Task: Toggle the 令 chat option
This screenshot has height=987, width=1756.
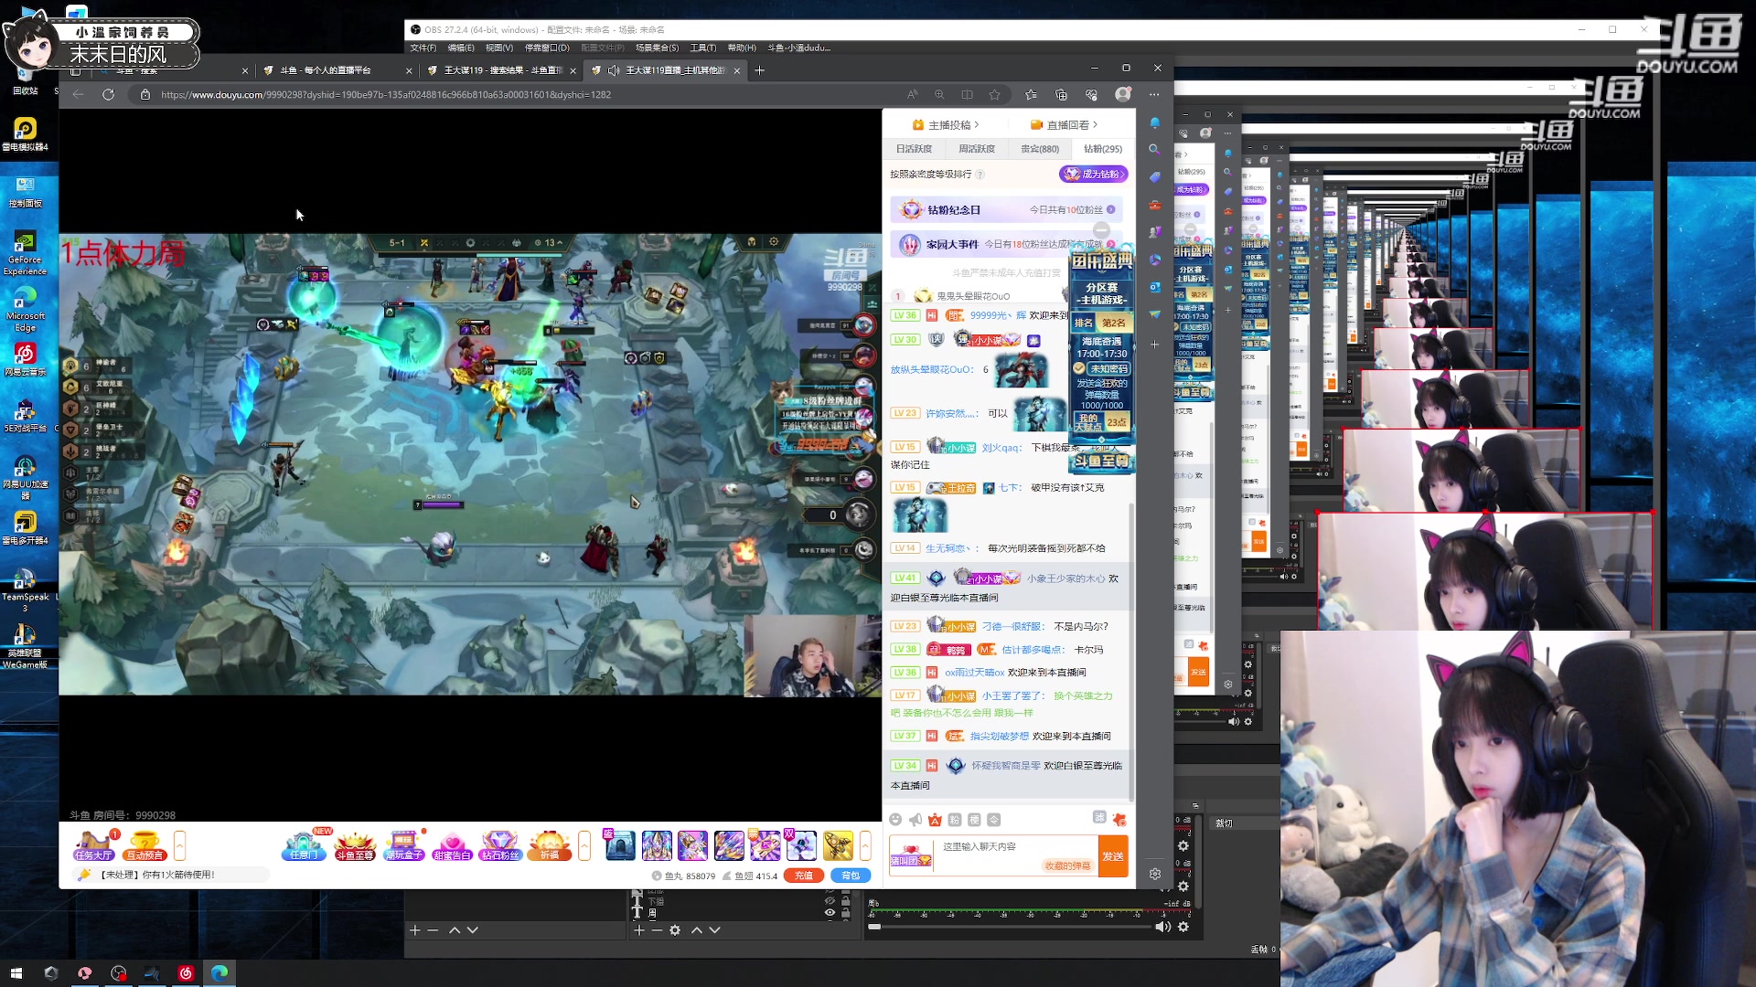Action: coord(994,820)
